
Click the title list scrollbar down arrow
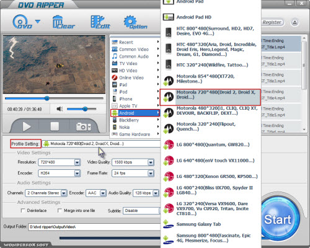(304, 130)
